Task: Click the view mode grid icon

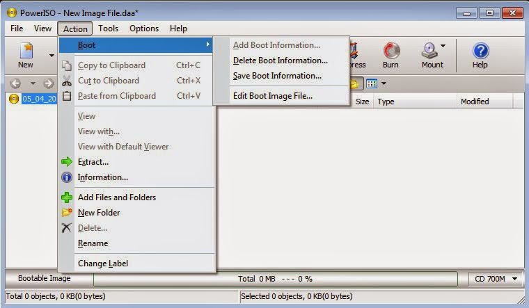Action: coord(372,83)
